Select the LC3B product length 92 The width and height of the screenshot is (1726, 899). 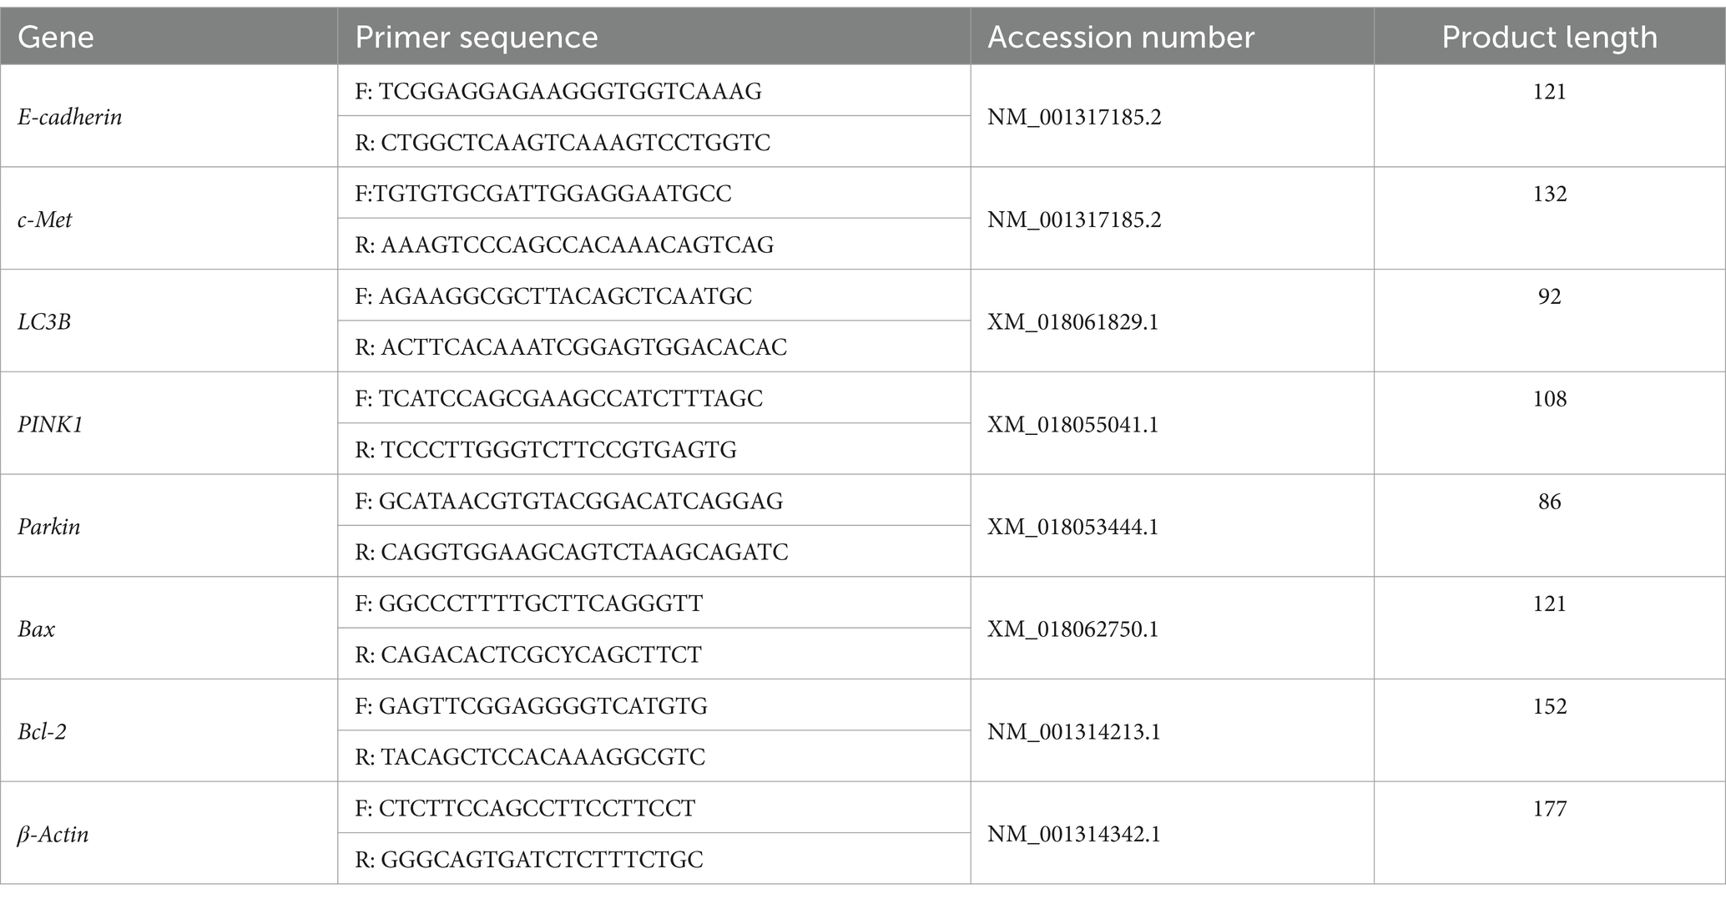1550,296
